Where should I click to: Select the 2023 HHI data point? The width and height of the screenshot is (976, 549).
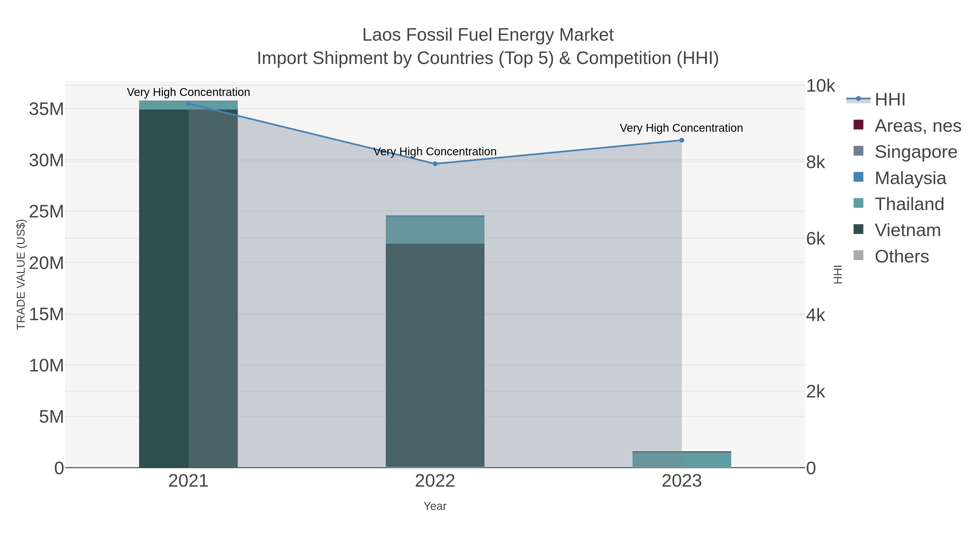pos(682,140)
